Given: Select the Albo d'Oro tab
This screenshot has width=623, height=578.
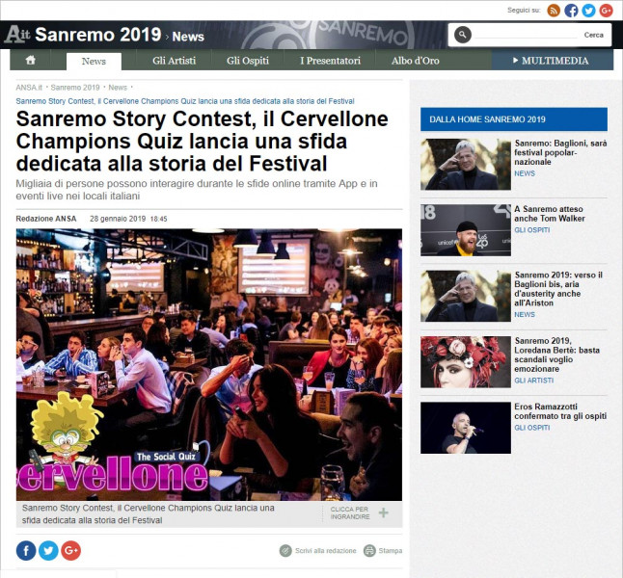Looking at the screenshot, I should (x=416, y=61).
